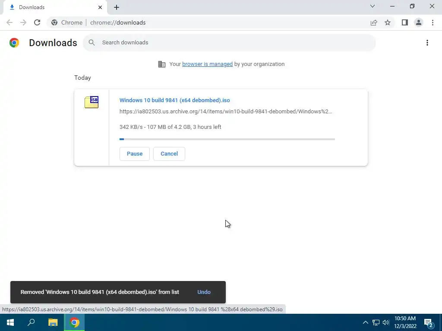This screenshot has width=442, height=331.
Task: Show hidden system tray icons
Action: pos(365,322)
